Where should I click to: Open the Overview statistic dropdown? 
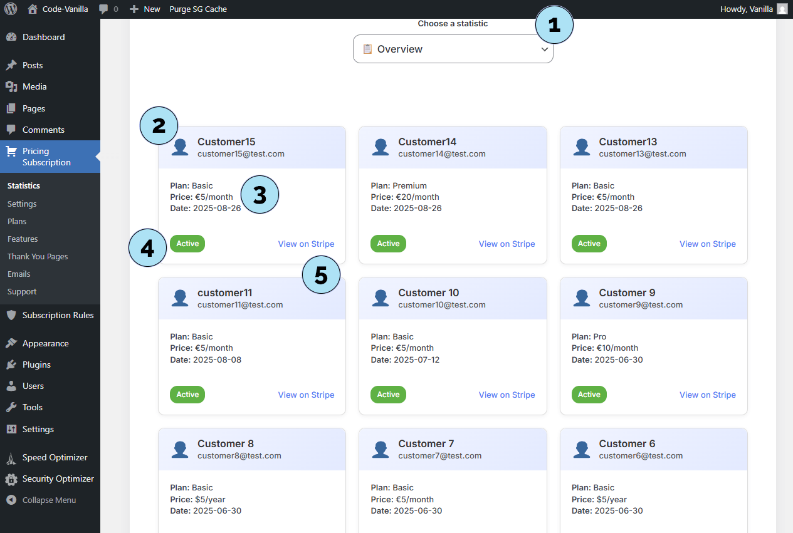453,49
